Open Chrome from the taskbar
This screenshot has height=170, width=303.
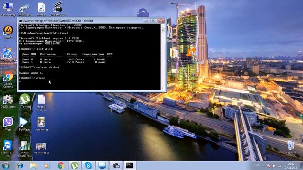[x=61, y=166]
